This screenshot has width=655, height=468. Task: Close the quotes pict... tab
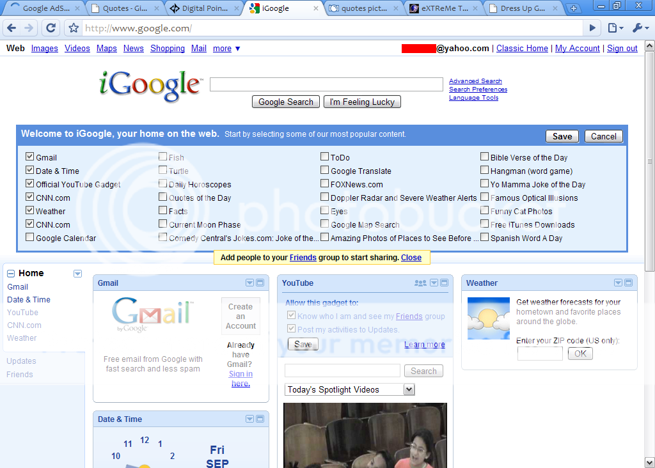395,8
